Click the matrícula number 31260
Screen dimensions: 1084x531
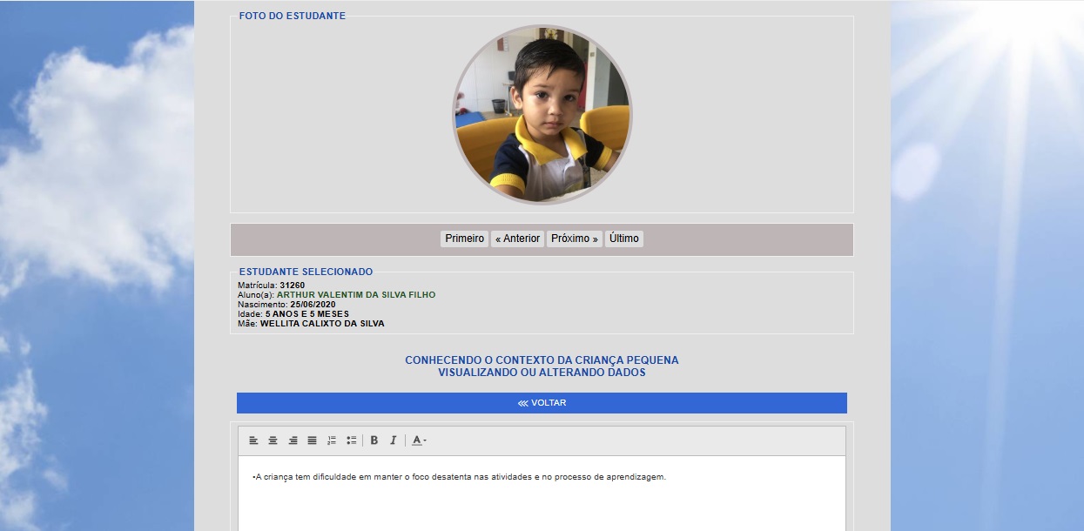pos(292,286)
